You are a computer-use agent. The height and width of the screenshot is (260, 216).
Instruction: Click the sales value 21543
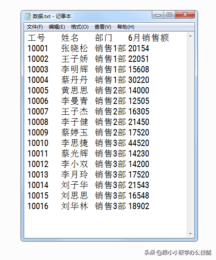[x=139, y=185]
